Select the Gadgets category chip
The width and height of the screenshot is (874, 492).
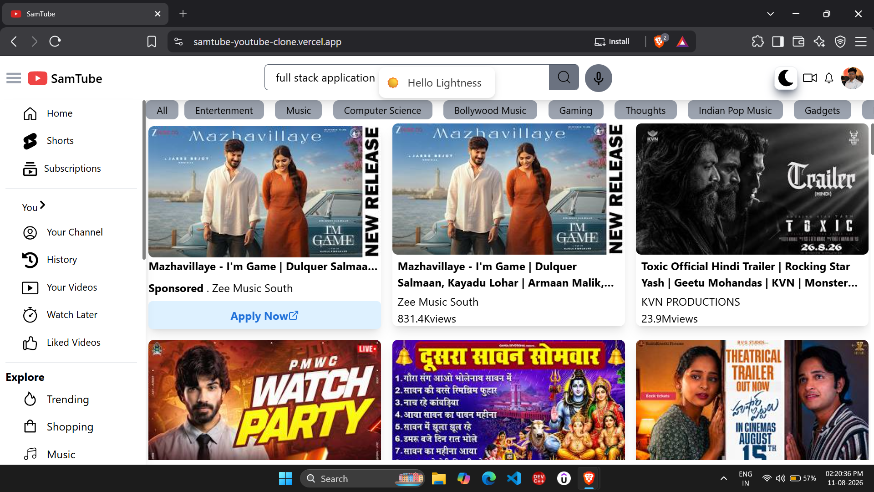[x=822, y=110]
